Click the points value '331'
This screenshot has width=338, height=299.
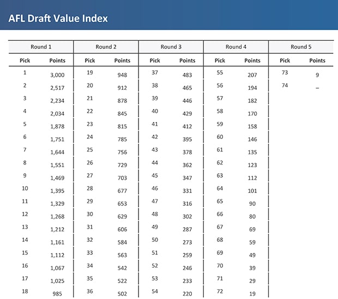(x=187, y=191)
